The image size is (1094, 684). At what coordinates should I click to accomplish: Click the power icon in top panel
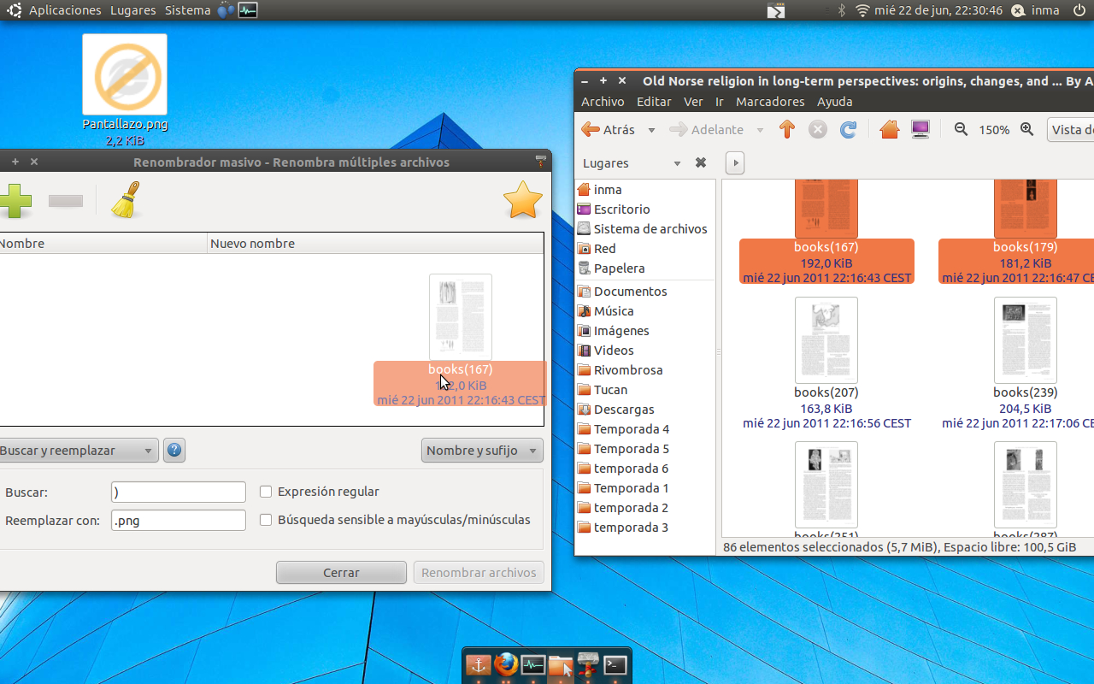tap(1079, 10)
